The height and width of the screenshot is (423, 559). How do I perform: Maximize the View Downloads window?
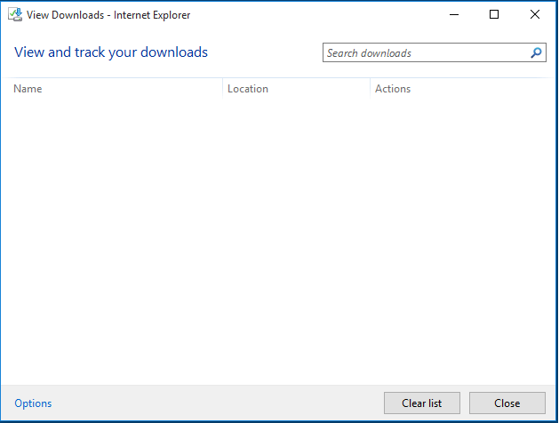coord(494,14)
